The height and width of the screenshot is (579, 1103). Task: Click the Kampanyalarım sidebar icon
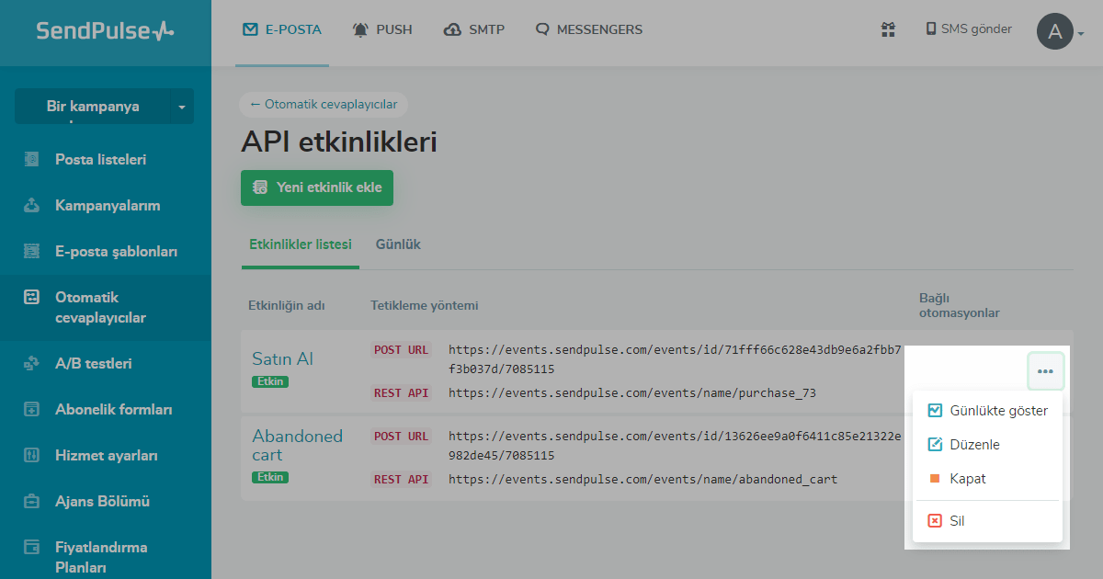pos(32,205)
